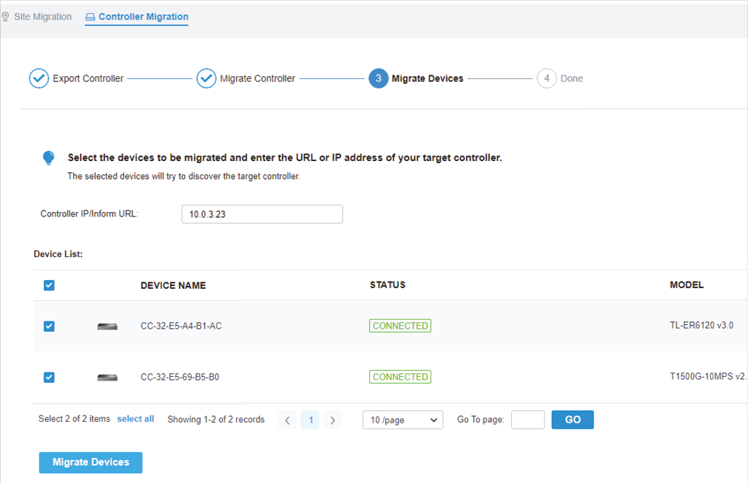Click the device name CC-32-E5-69-B5-B0

click(x=180, y=378)
